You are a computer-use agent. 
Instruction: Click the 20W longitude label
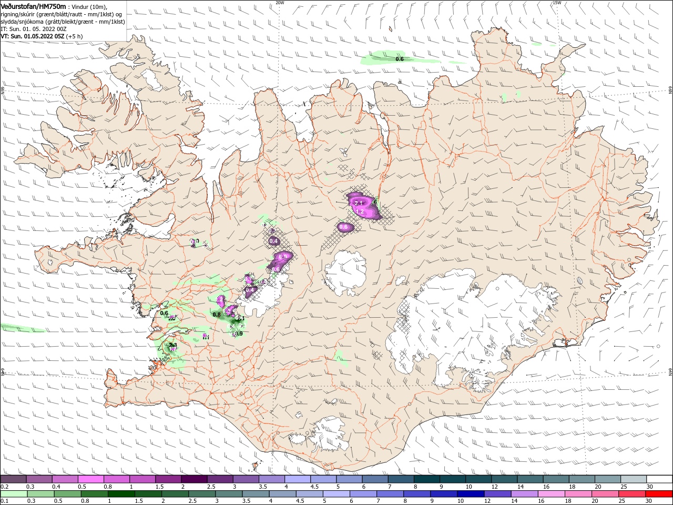[x=280, y=3]
